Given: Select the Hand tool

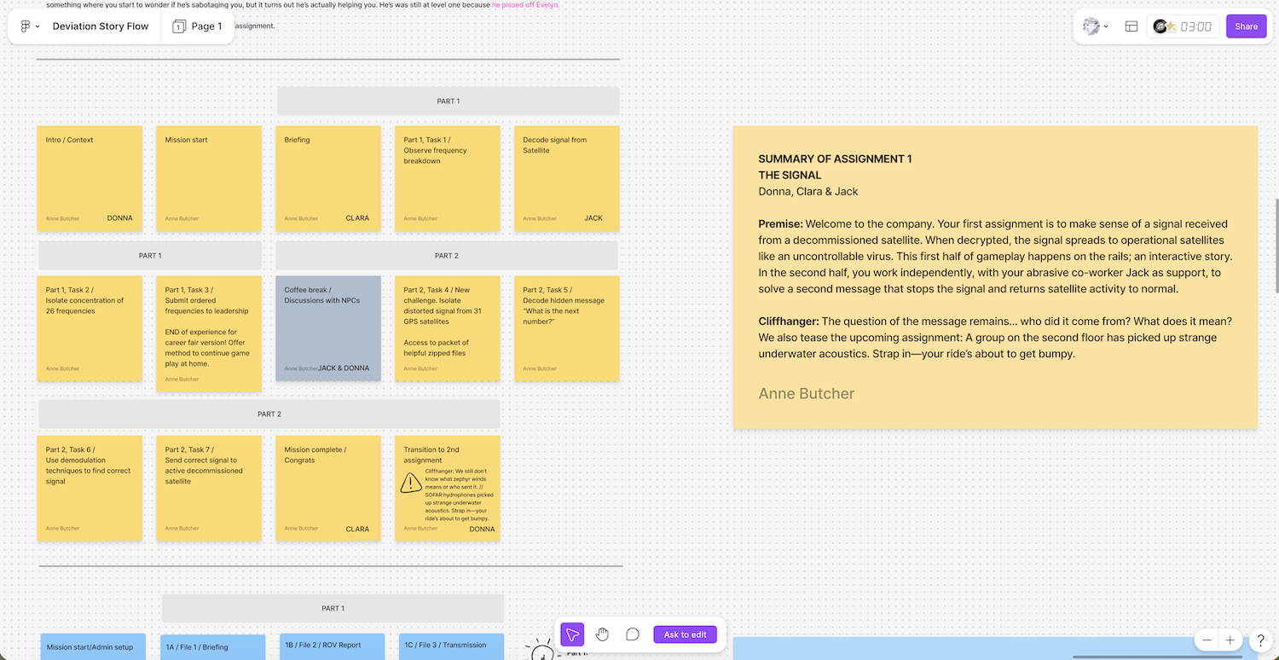Looking at the screenshot, I should [602, 634].
